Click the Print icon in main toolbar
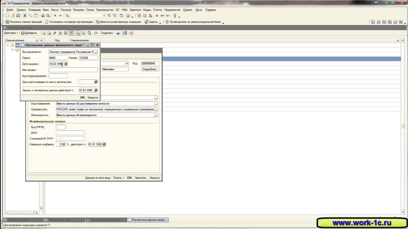 pos(43,16)
